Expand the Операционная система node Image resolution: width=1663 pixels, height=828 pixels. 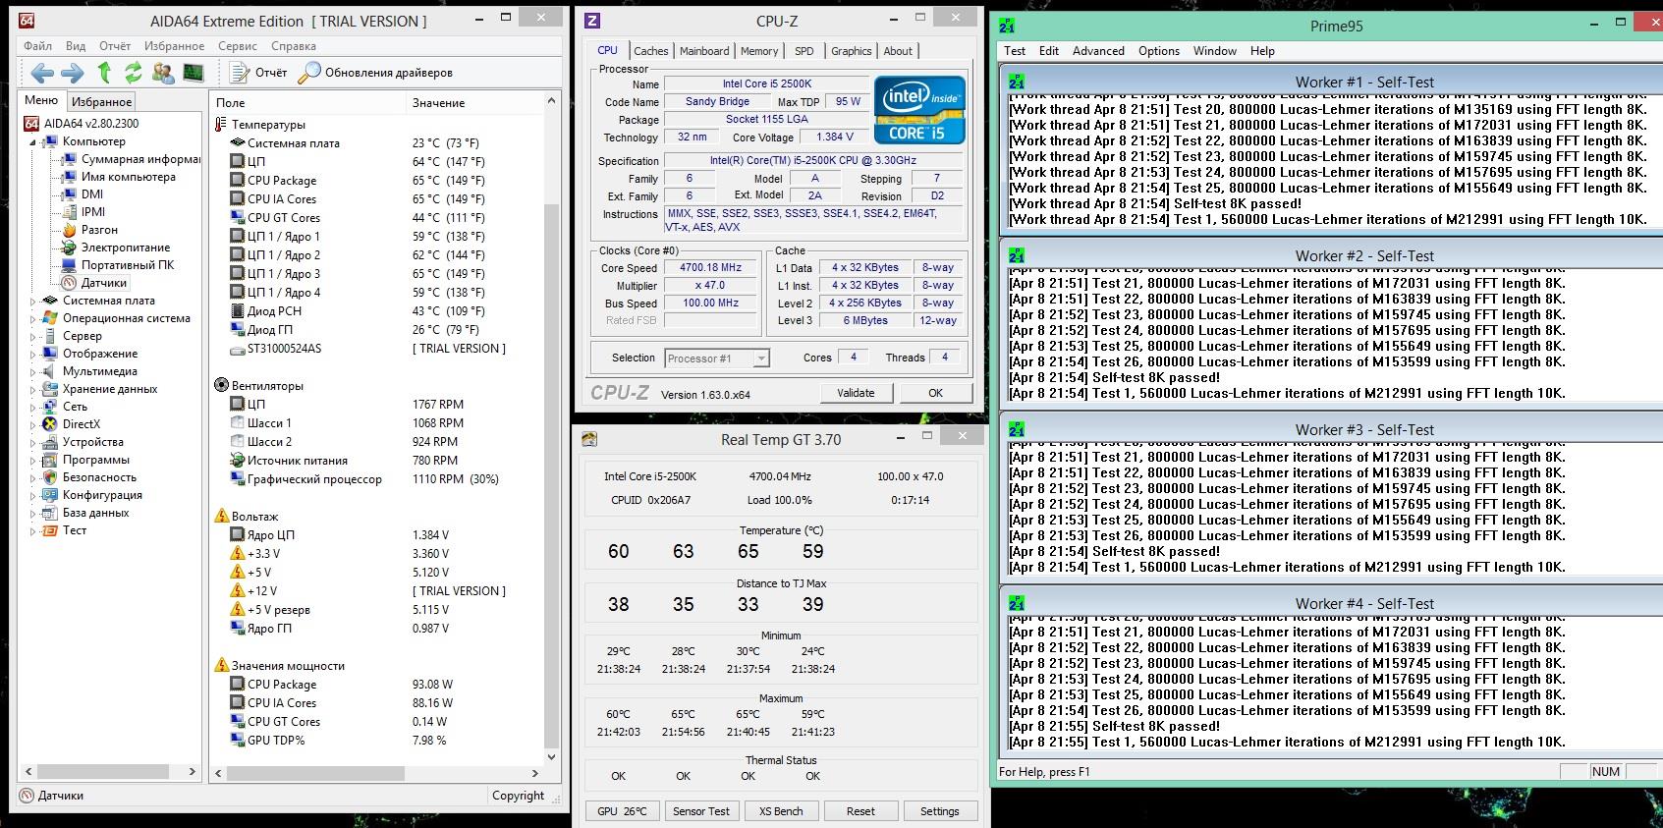click(x=32, y=319)
